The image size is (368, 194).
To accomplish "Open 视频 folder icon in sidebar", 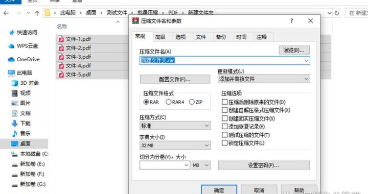I will [x=15, y=93].
